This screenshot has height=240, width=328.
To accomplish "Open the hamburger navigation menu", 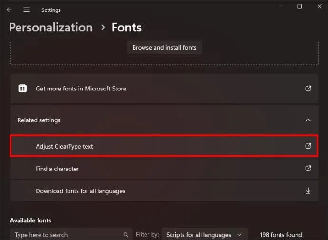I will [27, 10].
